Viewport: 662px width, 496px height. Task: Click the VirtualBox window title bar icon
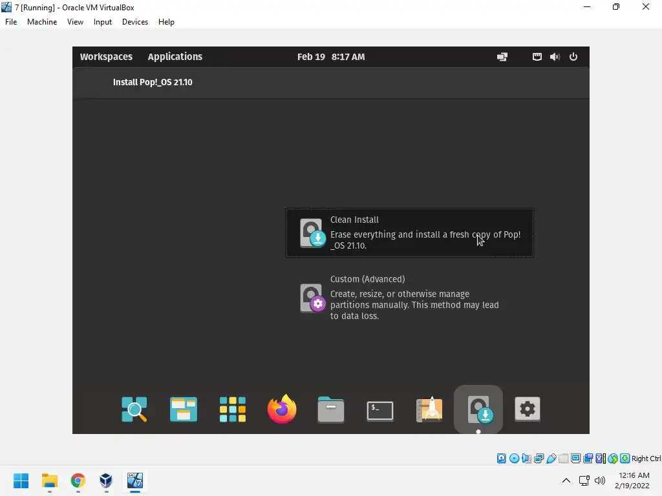click(6, 7)
